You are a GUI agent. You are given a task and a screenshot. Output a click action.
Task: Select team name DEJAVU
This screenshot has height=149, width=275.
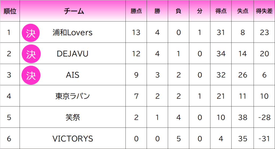pyautogui.click(x=73, y=54)
